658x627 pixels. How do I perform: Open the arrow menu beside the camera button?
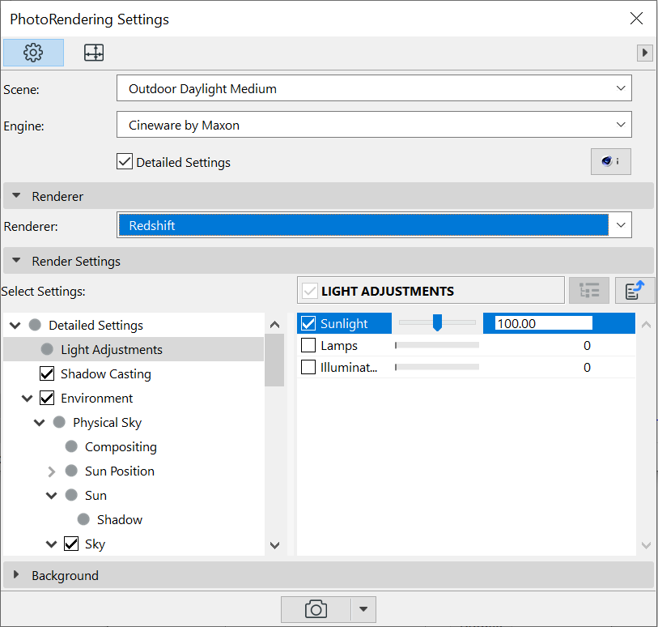[x=363, y=609]
